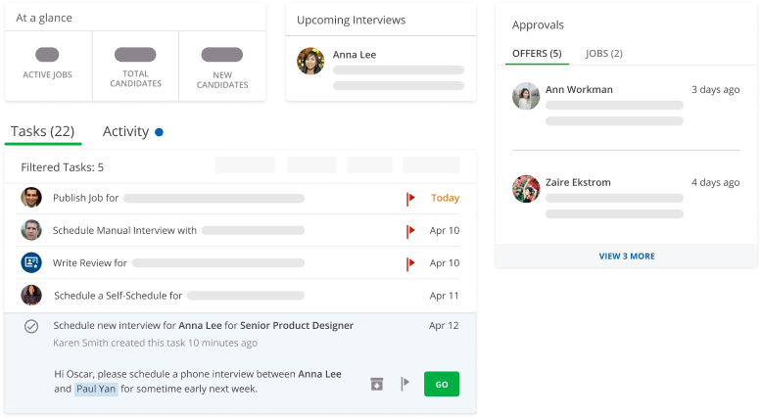The height and width of the screenshot is (418, 761).
Task: Flag the expanded Anna Lee interview task
Action: pos(404,385)
